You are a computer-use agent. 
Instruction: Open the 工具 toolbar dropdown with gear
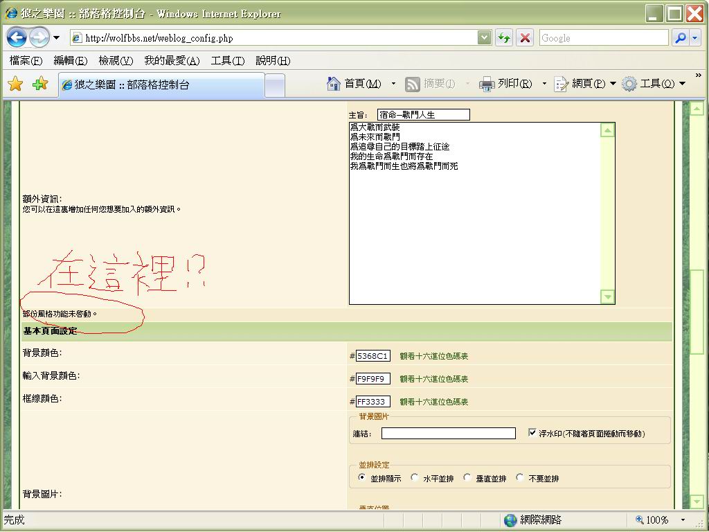[654, 84]
